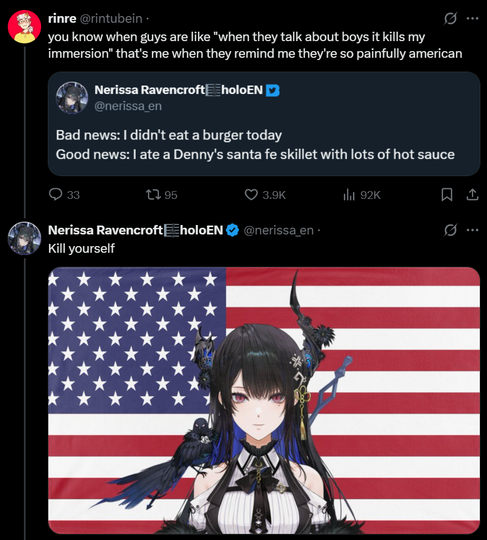Click Grok icon on Nerissa's reply
Screen dimensions: 487x540
(450, 229)
